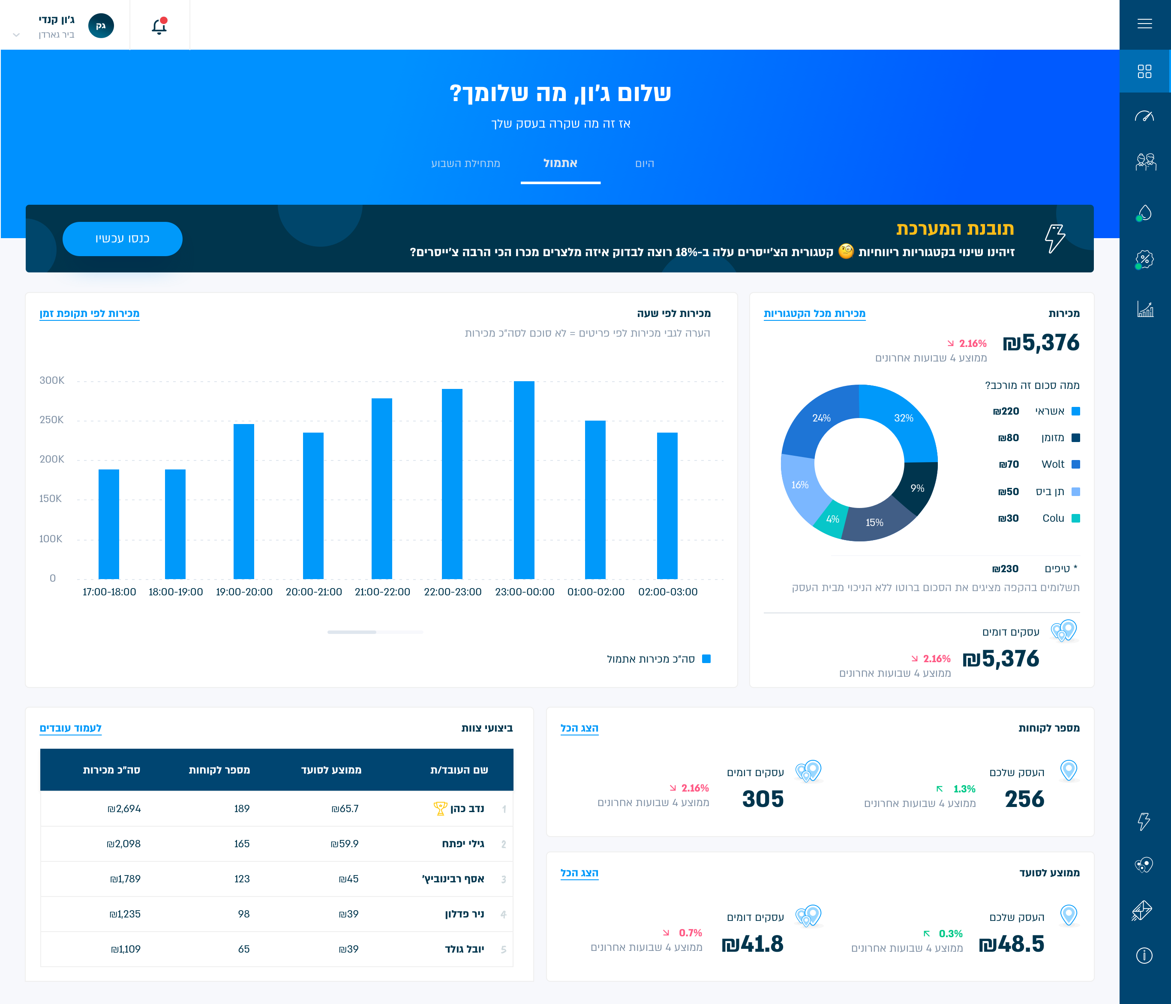Open the dashboard grid icon in sidebar
The height and width of the screenshot is (1004, 1171).
tap(1144, 71)
